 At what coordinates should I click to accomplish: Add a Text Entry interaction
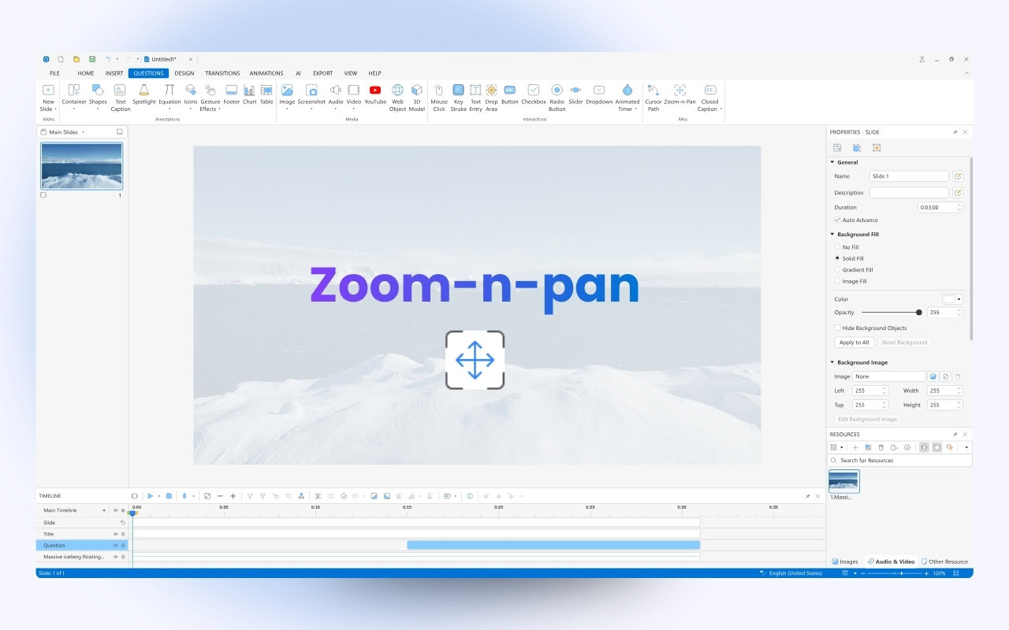click(x=475, y=98)
